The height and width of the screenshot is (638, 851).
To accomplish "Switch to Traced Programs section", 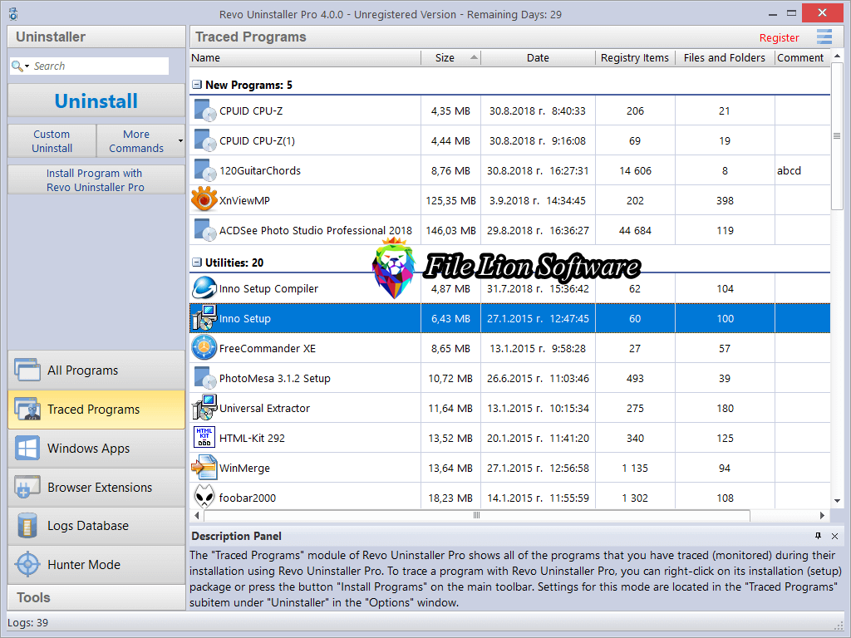I will pyautogui.click(x=96, y=409).
